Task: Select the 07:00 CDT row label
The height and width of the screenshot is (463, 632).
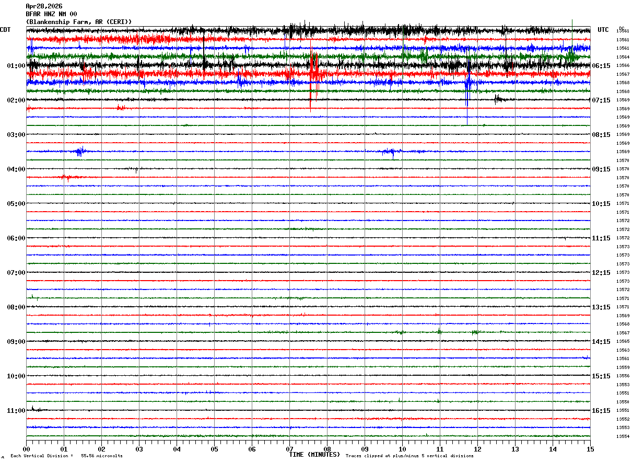Action: click(16, 273)
